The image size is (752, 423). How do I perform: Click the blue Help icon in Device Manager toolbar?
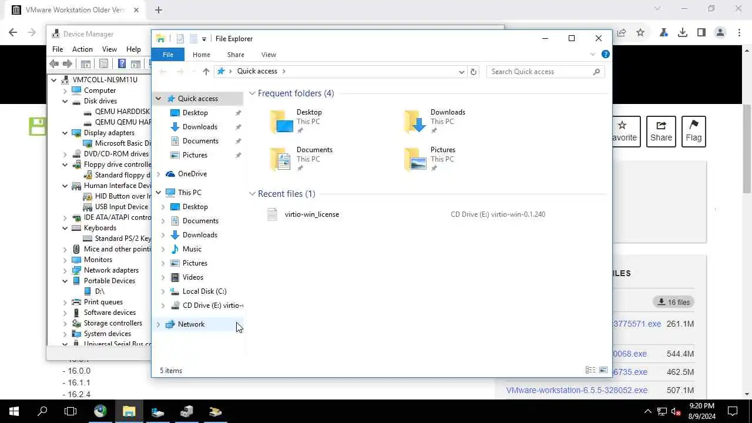click(x=122, y=63)
